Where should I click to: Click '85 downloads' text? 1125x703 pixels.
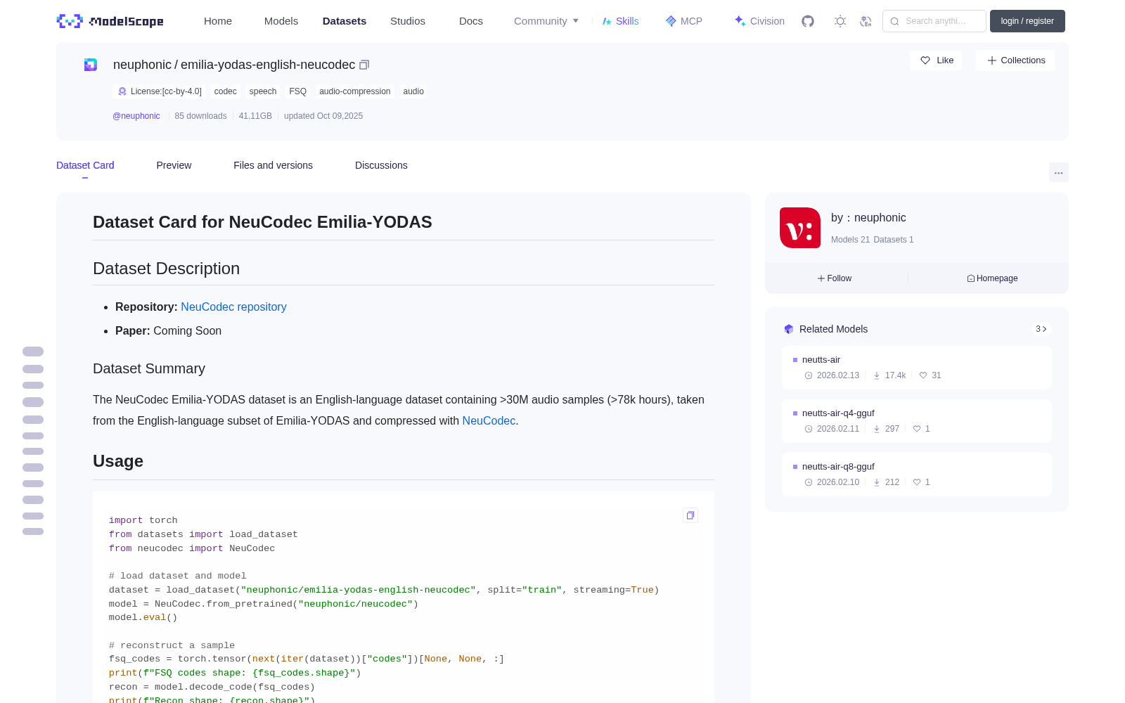coord(200,116)
